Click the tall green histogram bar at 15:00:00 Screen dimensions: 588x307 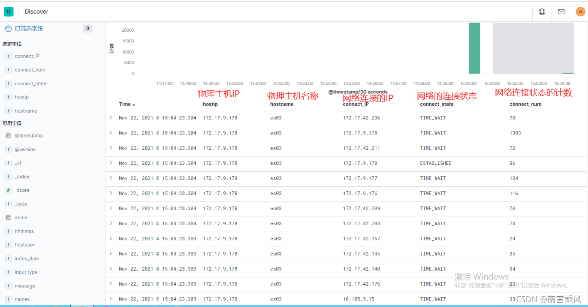[x=474, y=48]
